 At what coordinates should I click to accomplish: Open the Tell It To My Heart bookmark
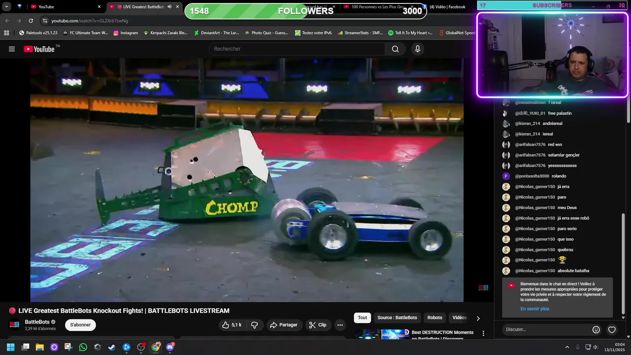(410, 33)
